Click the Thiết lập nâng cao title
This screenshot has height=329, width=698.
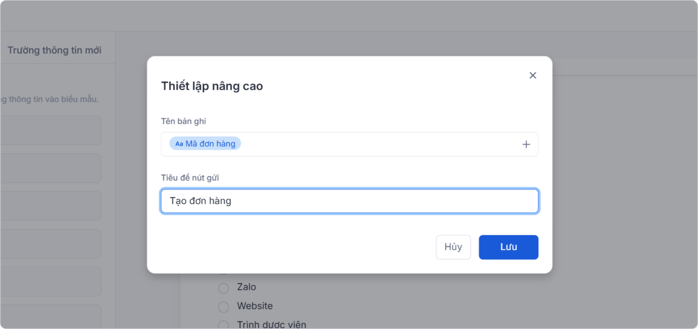pyautogui.click(x=212, y=86)
